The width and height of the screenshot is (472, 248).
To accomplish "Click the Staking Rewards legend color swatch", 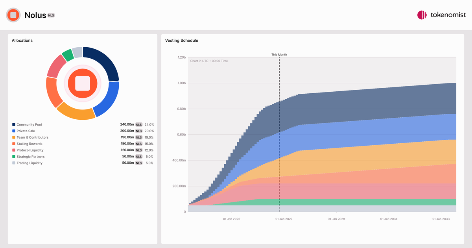I will coord(14,144).
